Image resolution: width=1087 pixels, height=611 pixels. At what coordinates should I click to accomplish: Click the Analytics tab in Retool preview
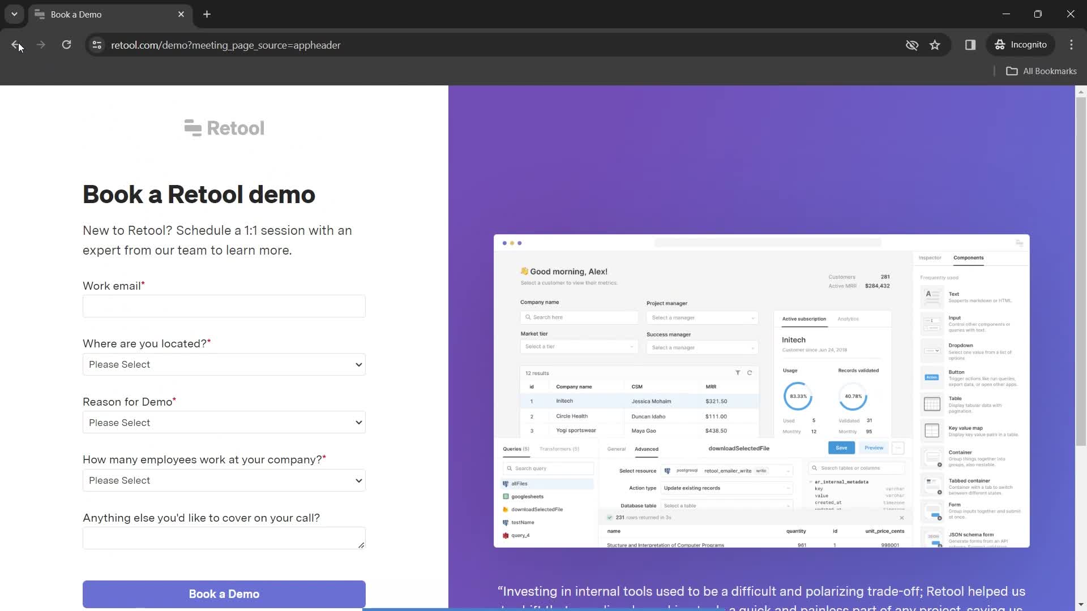coord(849,319)
